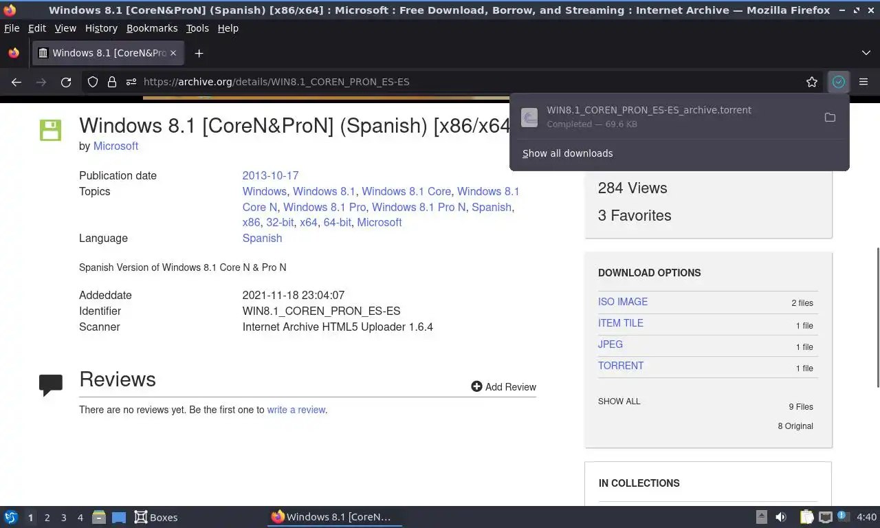Click the forward navigation arrow

pyautogui.click(x=41, y=82)
